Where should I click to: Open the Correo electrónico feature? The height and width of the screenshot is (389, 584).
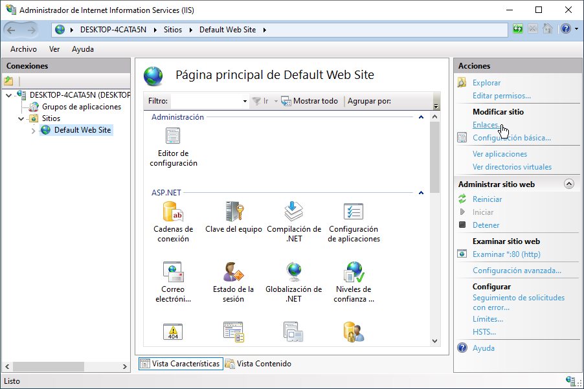coord(173,282)
